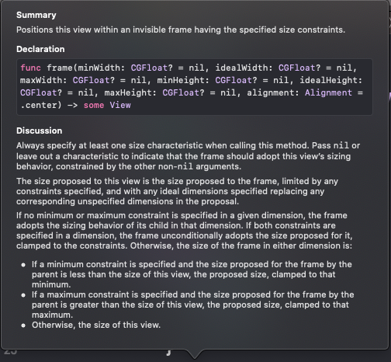Click the func keyword in the declaration
This screenshot has width=391, height=362.
(x=30, y=68)
